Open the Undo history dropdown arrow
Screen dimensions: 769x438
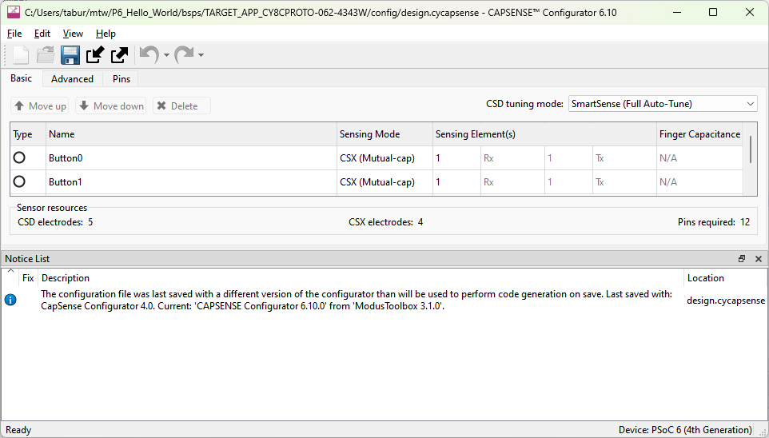click(x=166, y=55)
